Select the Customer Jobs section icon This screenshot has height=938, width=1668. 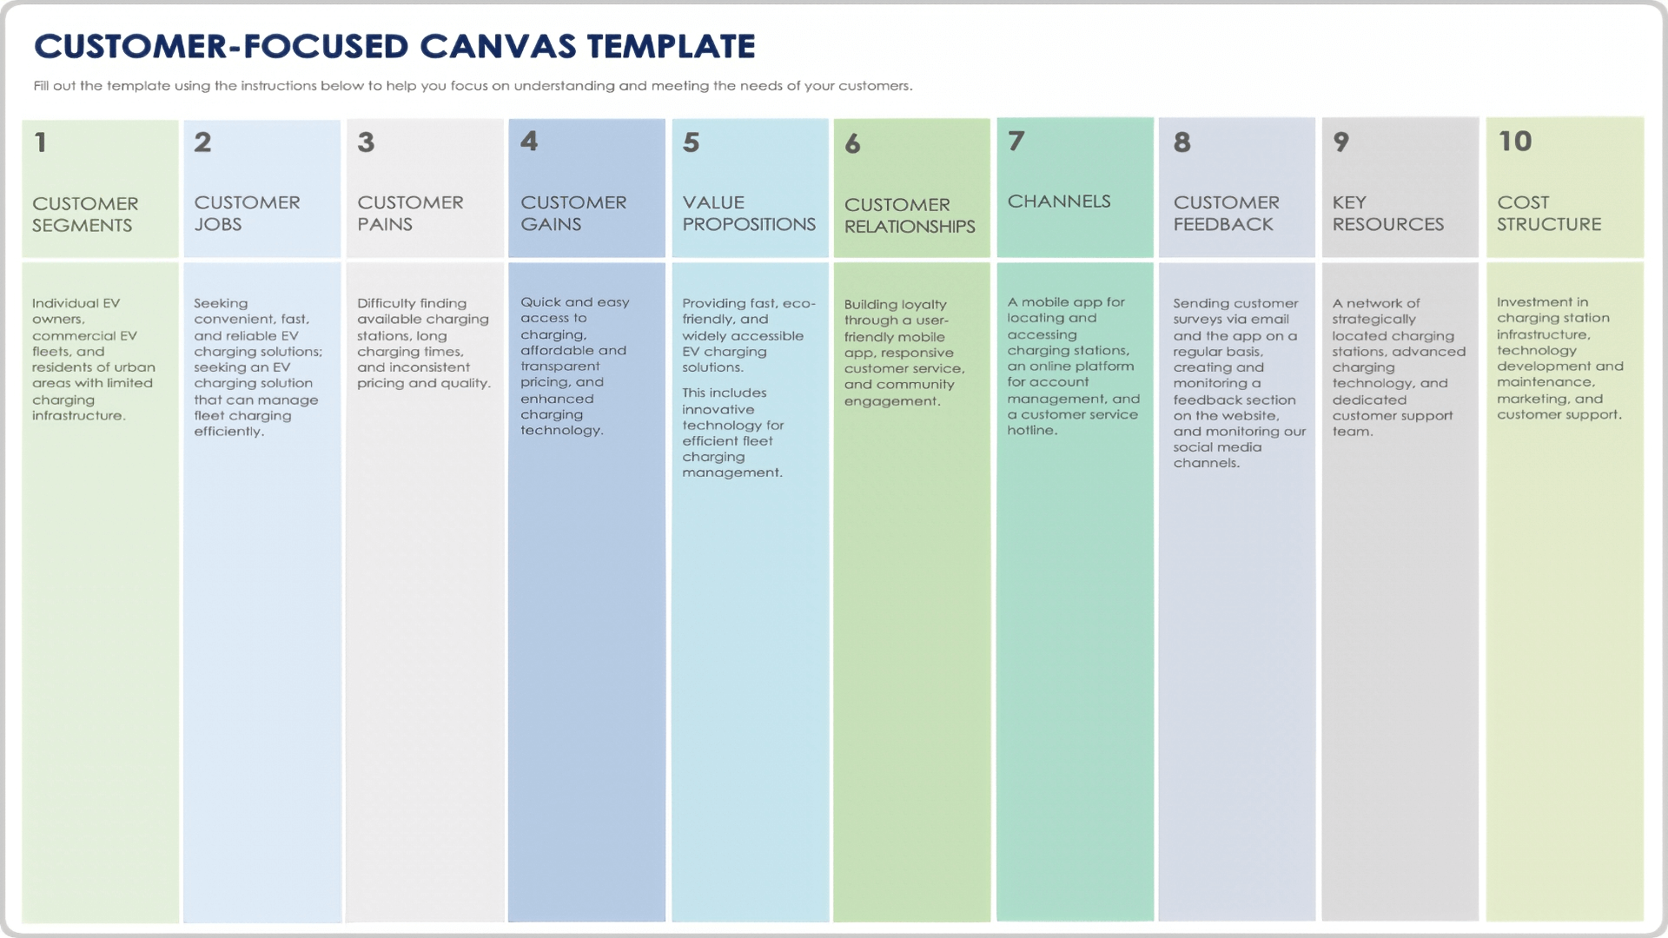[204, 141]
